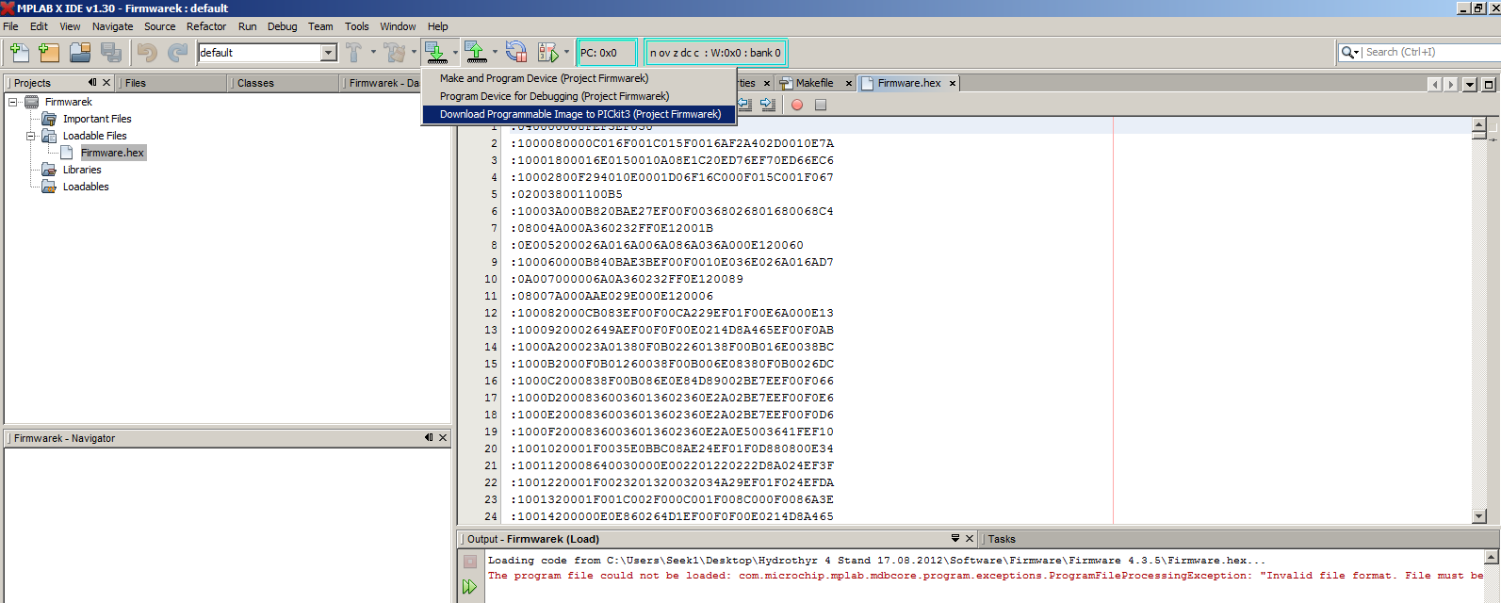Open the Debug menu
The height and width of the screenshot is (603, 1501).
tap(282, 26)
